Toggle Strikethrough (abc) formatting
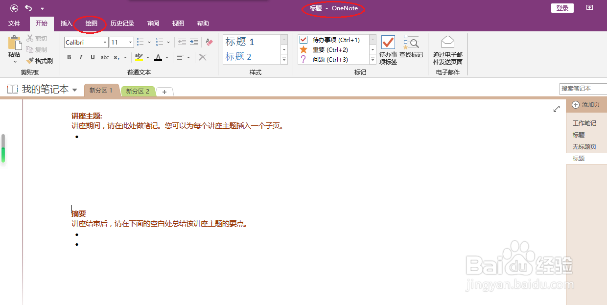The height and width of the screenshot is (305, 607). [x=105, y=57]
